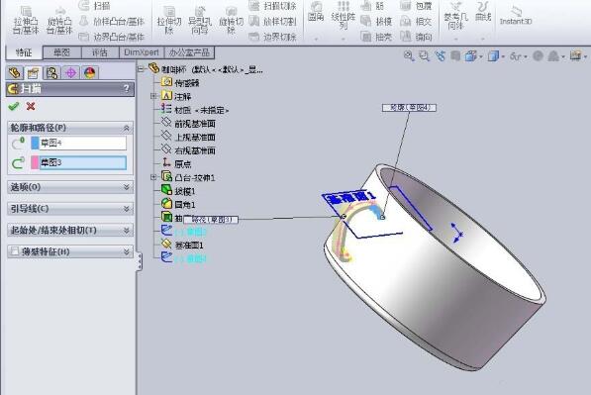Expand the 凸台-拉伸1 tree node
This screenshot has height=395, width=591.
(x=153, y=177)
